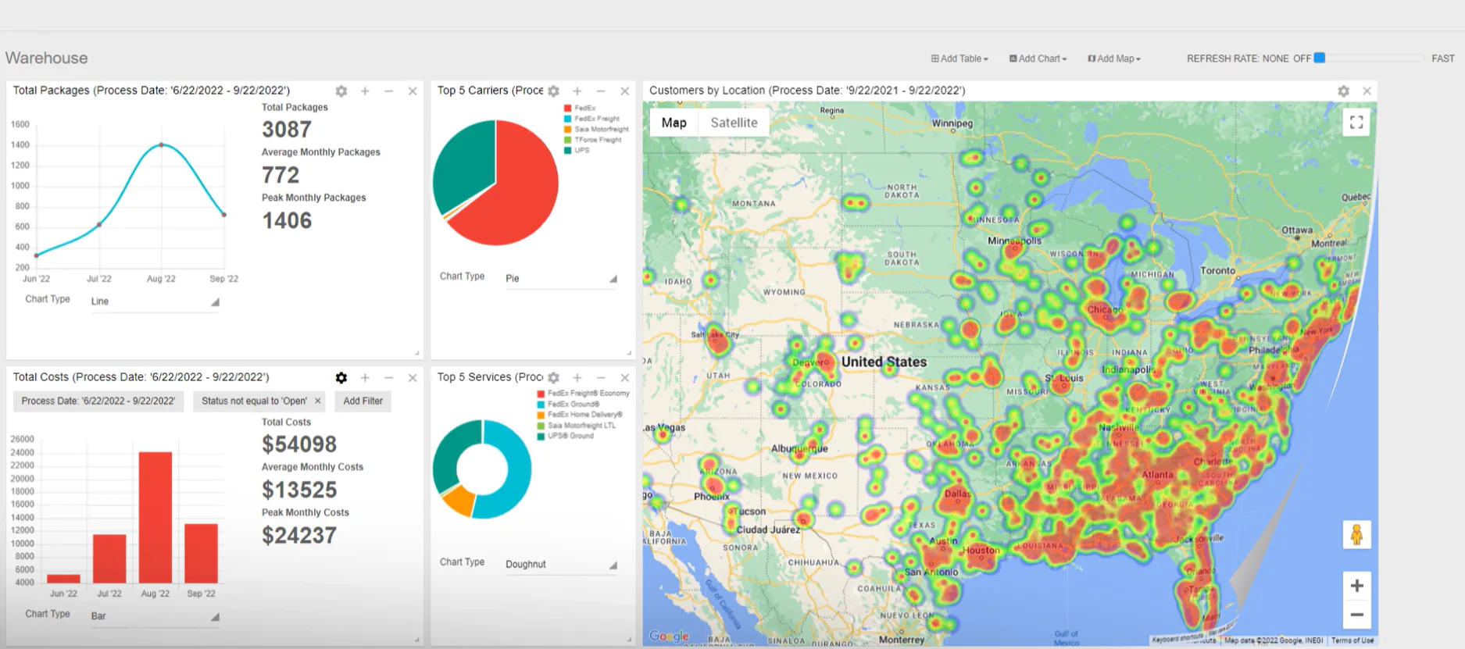This screenshot has width=1465, height=649.
Task: Open settings gear on Customers by Location map
Action: point(1343,91)
